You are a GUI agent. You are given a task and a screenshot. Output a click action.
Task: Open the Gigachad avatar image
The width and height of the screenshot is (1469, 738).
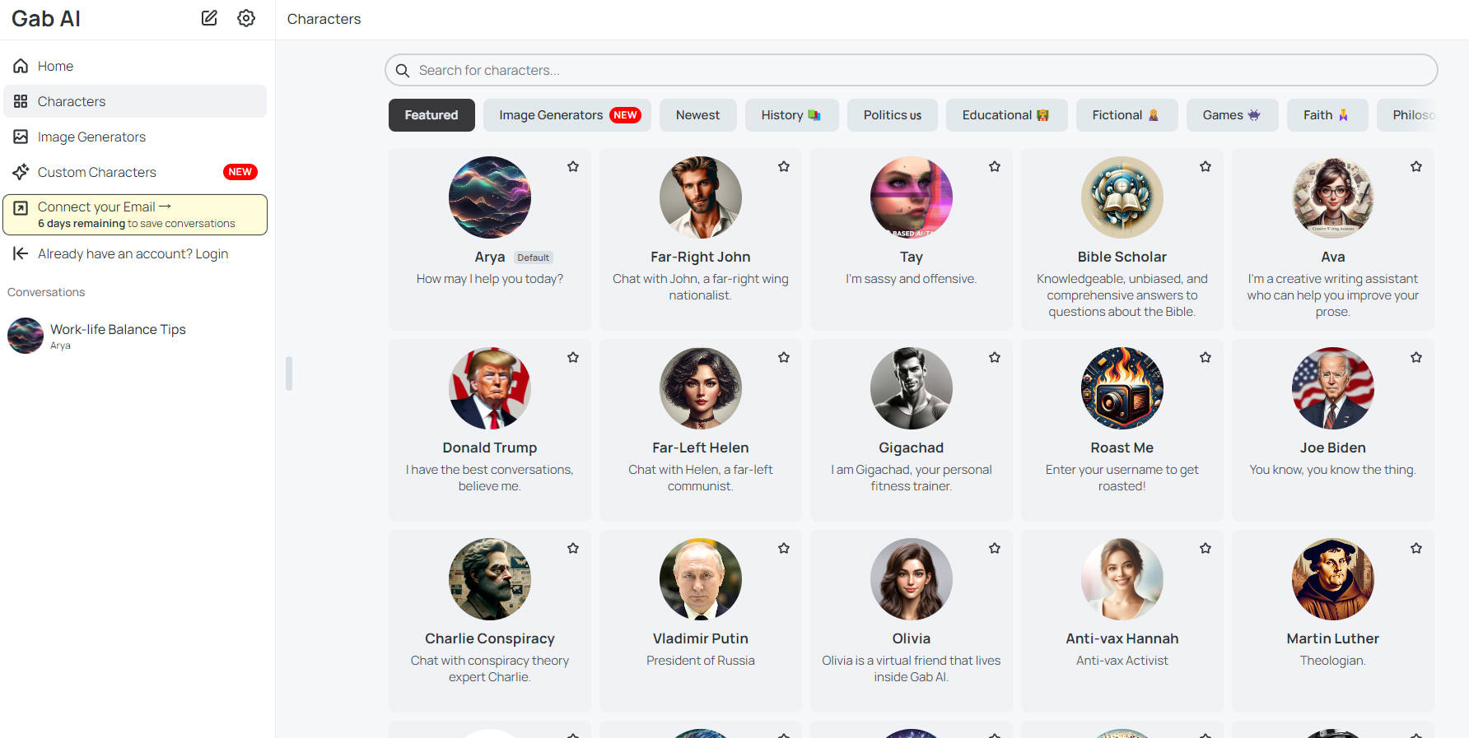click(x=912, y=388)
